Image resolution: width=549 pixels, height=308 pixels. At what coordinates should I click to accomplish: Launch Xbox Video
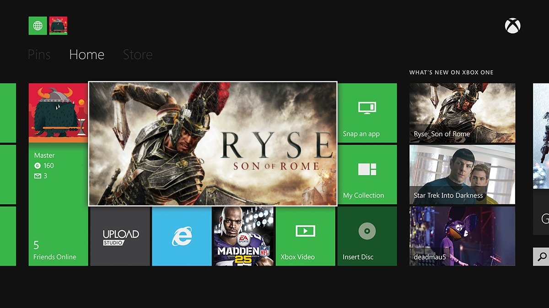pyautogui.click(x=305, y=236)
